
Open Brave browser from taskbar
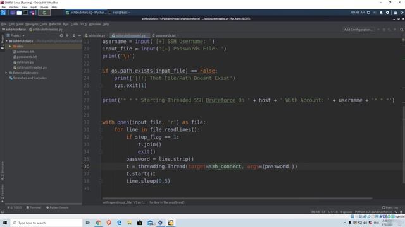pyautogui.click(x=109, y=223)
